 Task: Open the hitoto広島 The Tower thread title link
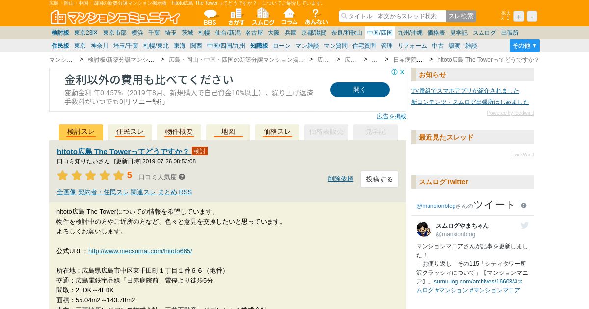[123, 151]
